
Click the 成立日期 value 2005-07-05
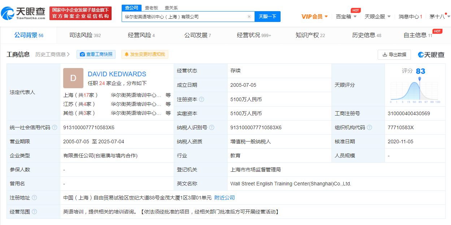tap(243, 85)
